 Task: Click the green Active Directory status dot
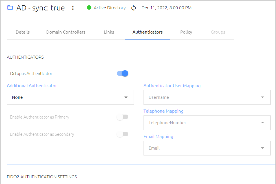(89, 8)
